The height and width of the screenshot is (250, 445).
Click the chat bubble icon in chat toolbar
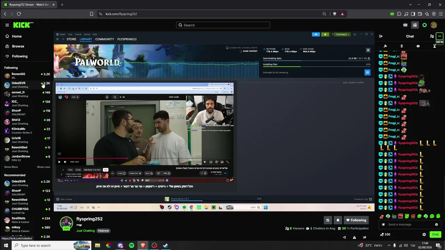(x=418, y=46)
